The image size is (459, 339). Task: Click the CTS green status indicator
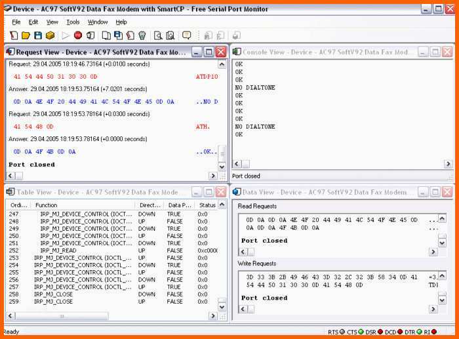pyautogui.click(x=361, y=332)
